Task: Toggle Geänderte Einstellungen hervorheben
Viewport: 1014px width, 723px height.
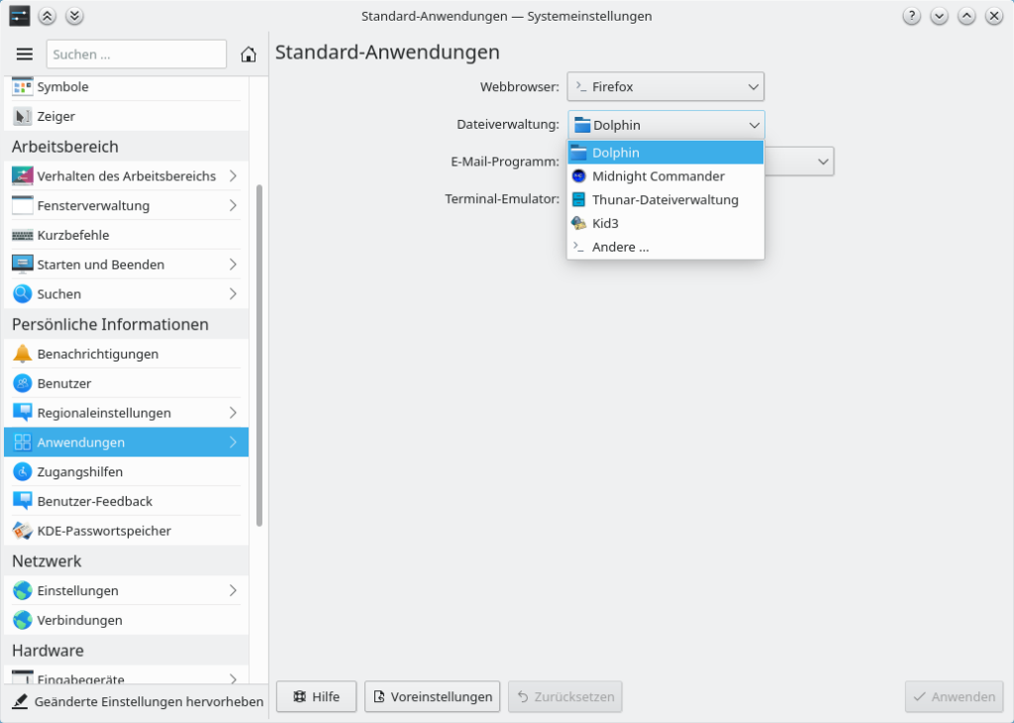Action: [138, 701]
